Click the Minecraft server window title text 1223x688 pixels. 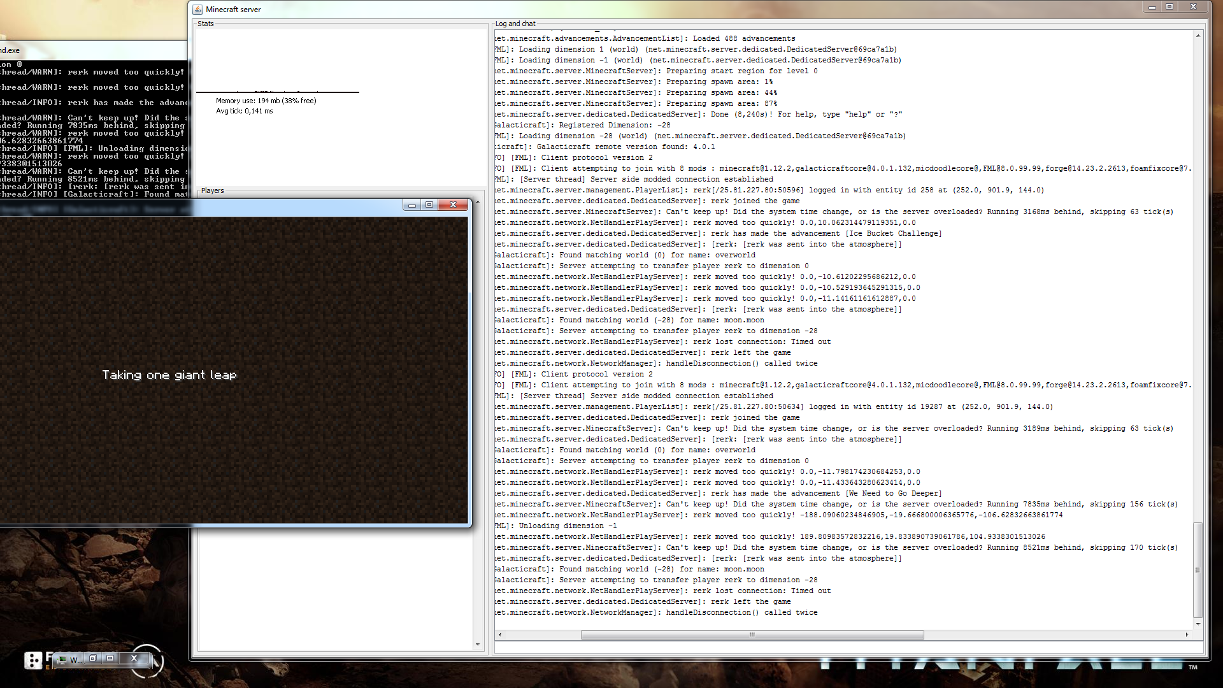(x=233, y=10)
